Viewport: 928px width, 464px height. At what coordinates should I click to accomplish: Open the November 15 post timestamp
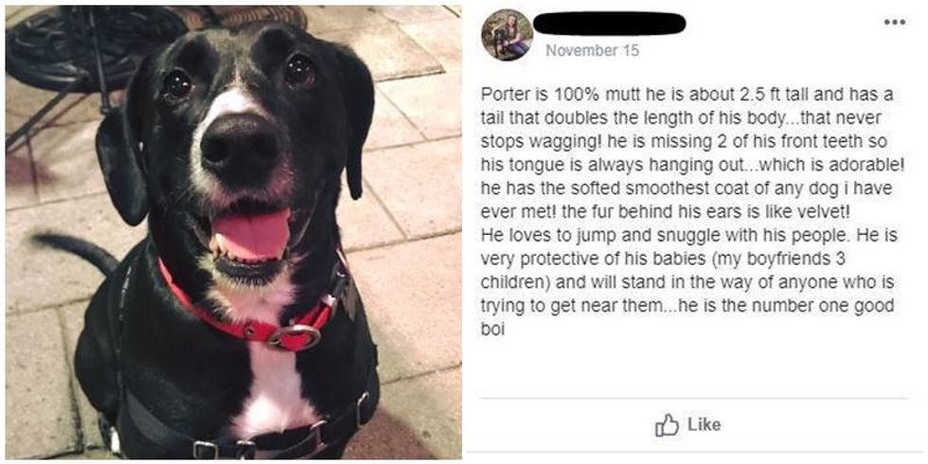click(x=592, y=51)
